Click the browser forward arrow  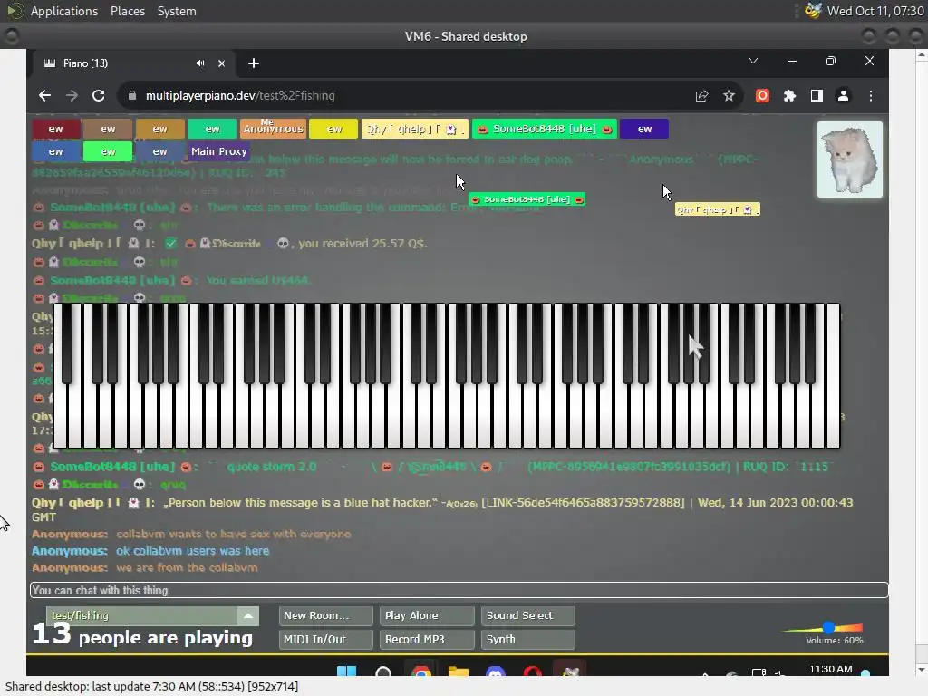click(x=72, y=95)
